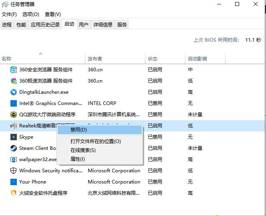Click the Intel Graphics Command icon
Screen dimensions: 266x216
point(13,103)
